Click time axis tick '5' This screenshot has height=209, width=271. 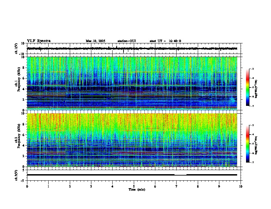coord(134,186)
